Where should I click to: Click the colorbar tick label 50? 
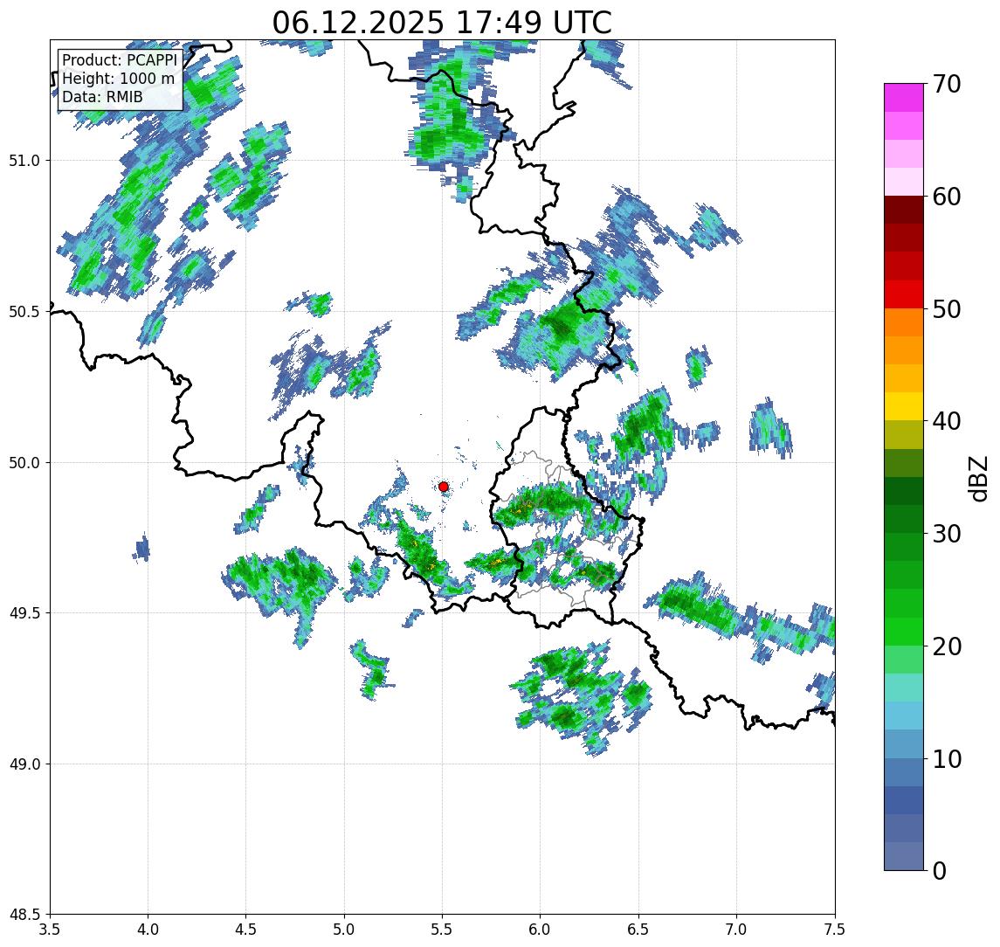tap(946, 309)
